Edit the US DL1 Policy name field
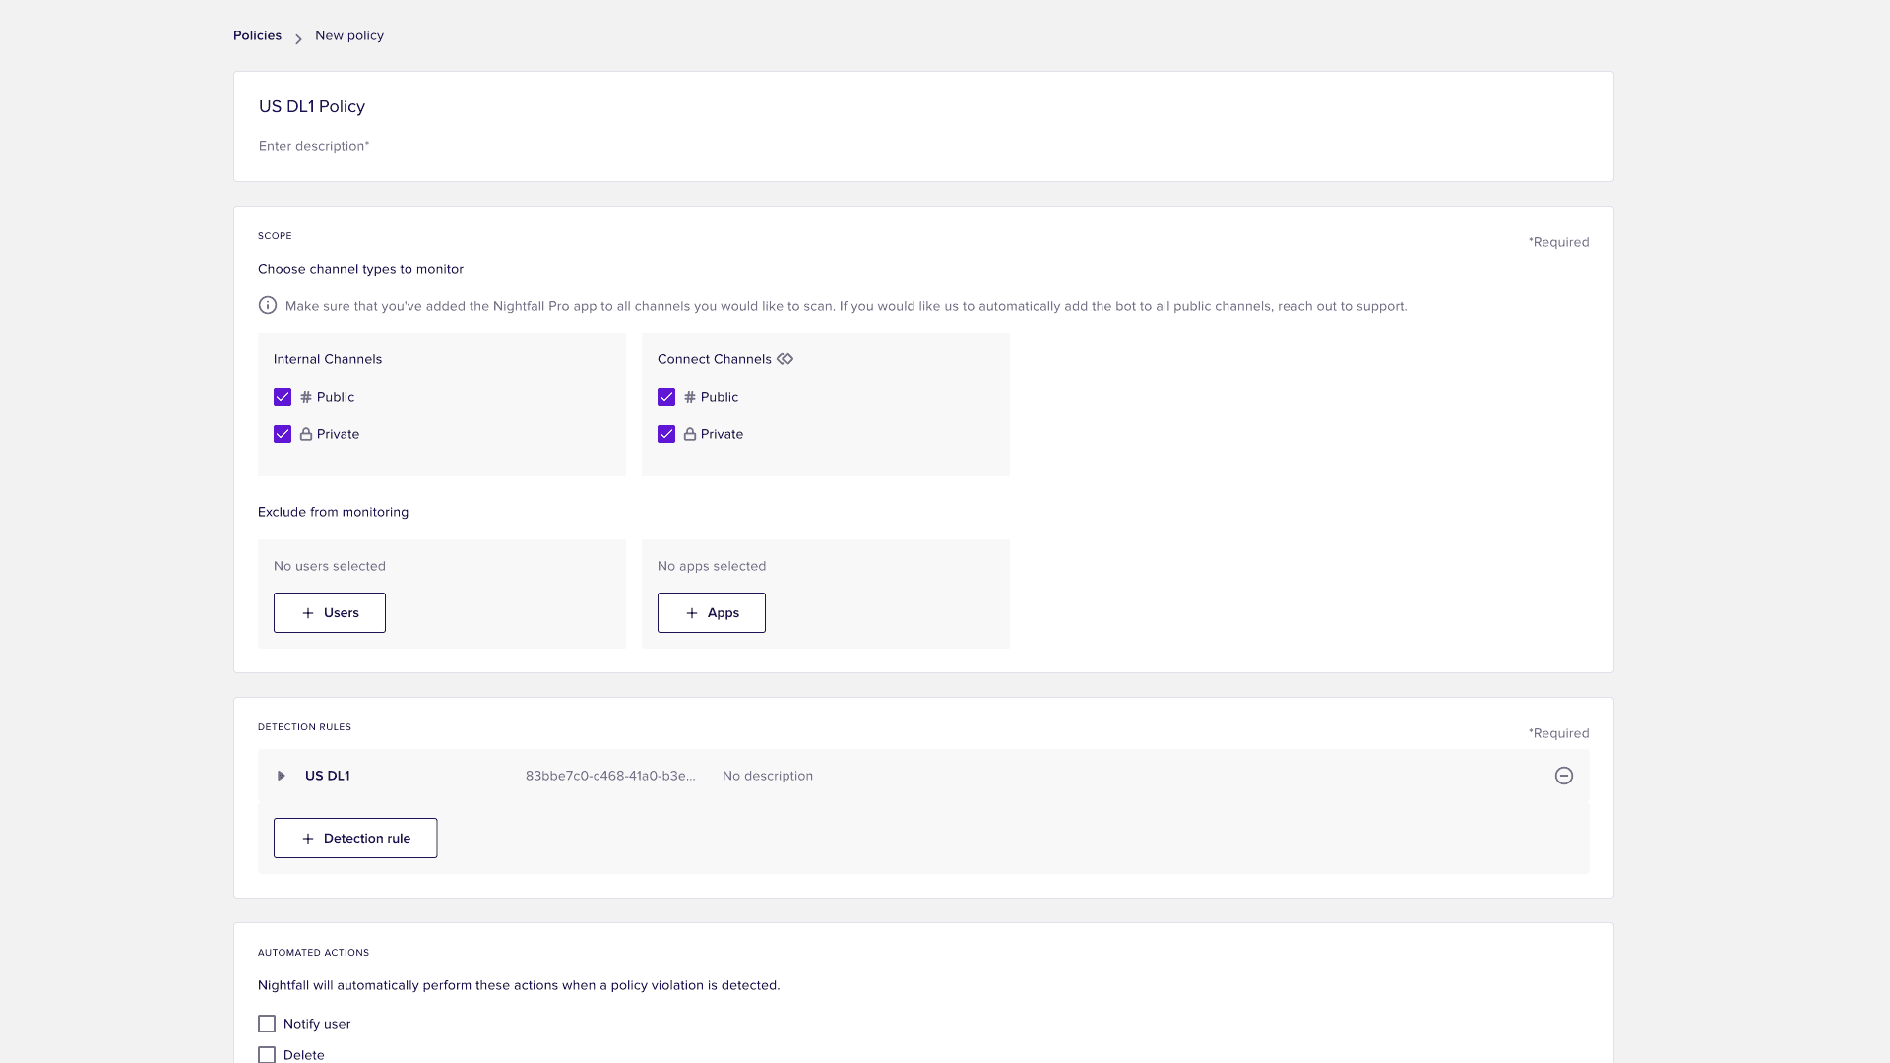The height and width of the screenshot is (1063, 1890). 312,106
